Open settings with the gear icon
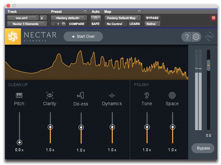 pos(196,37)
